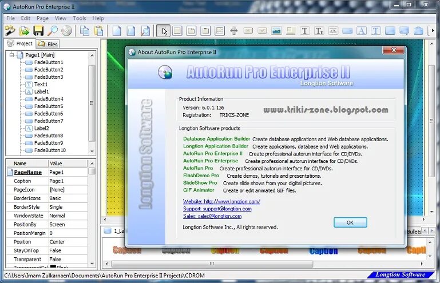Viewport: 440px width, 283px height.
Task: Click the FlashDemo Pro product link
Action: coord(201,176)
